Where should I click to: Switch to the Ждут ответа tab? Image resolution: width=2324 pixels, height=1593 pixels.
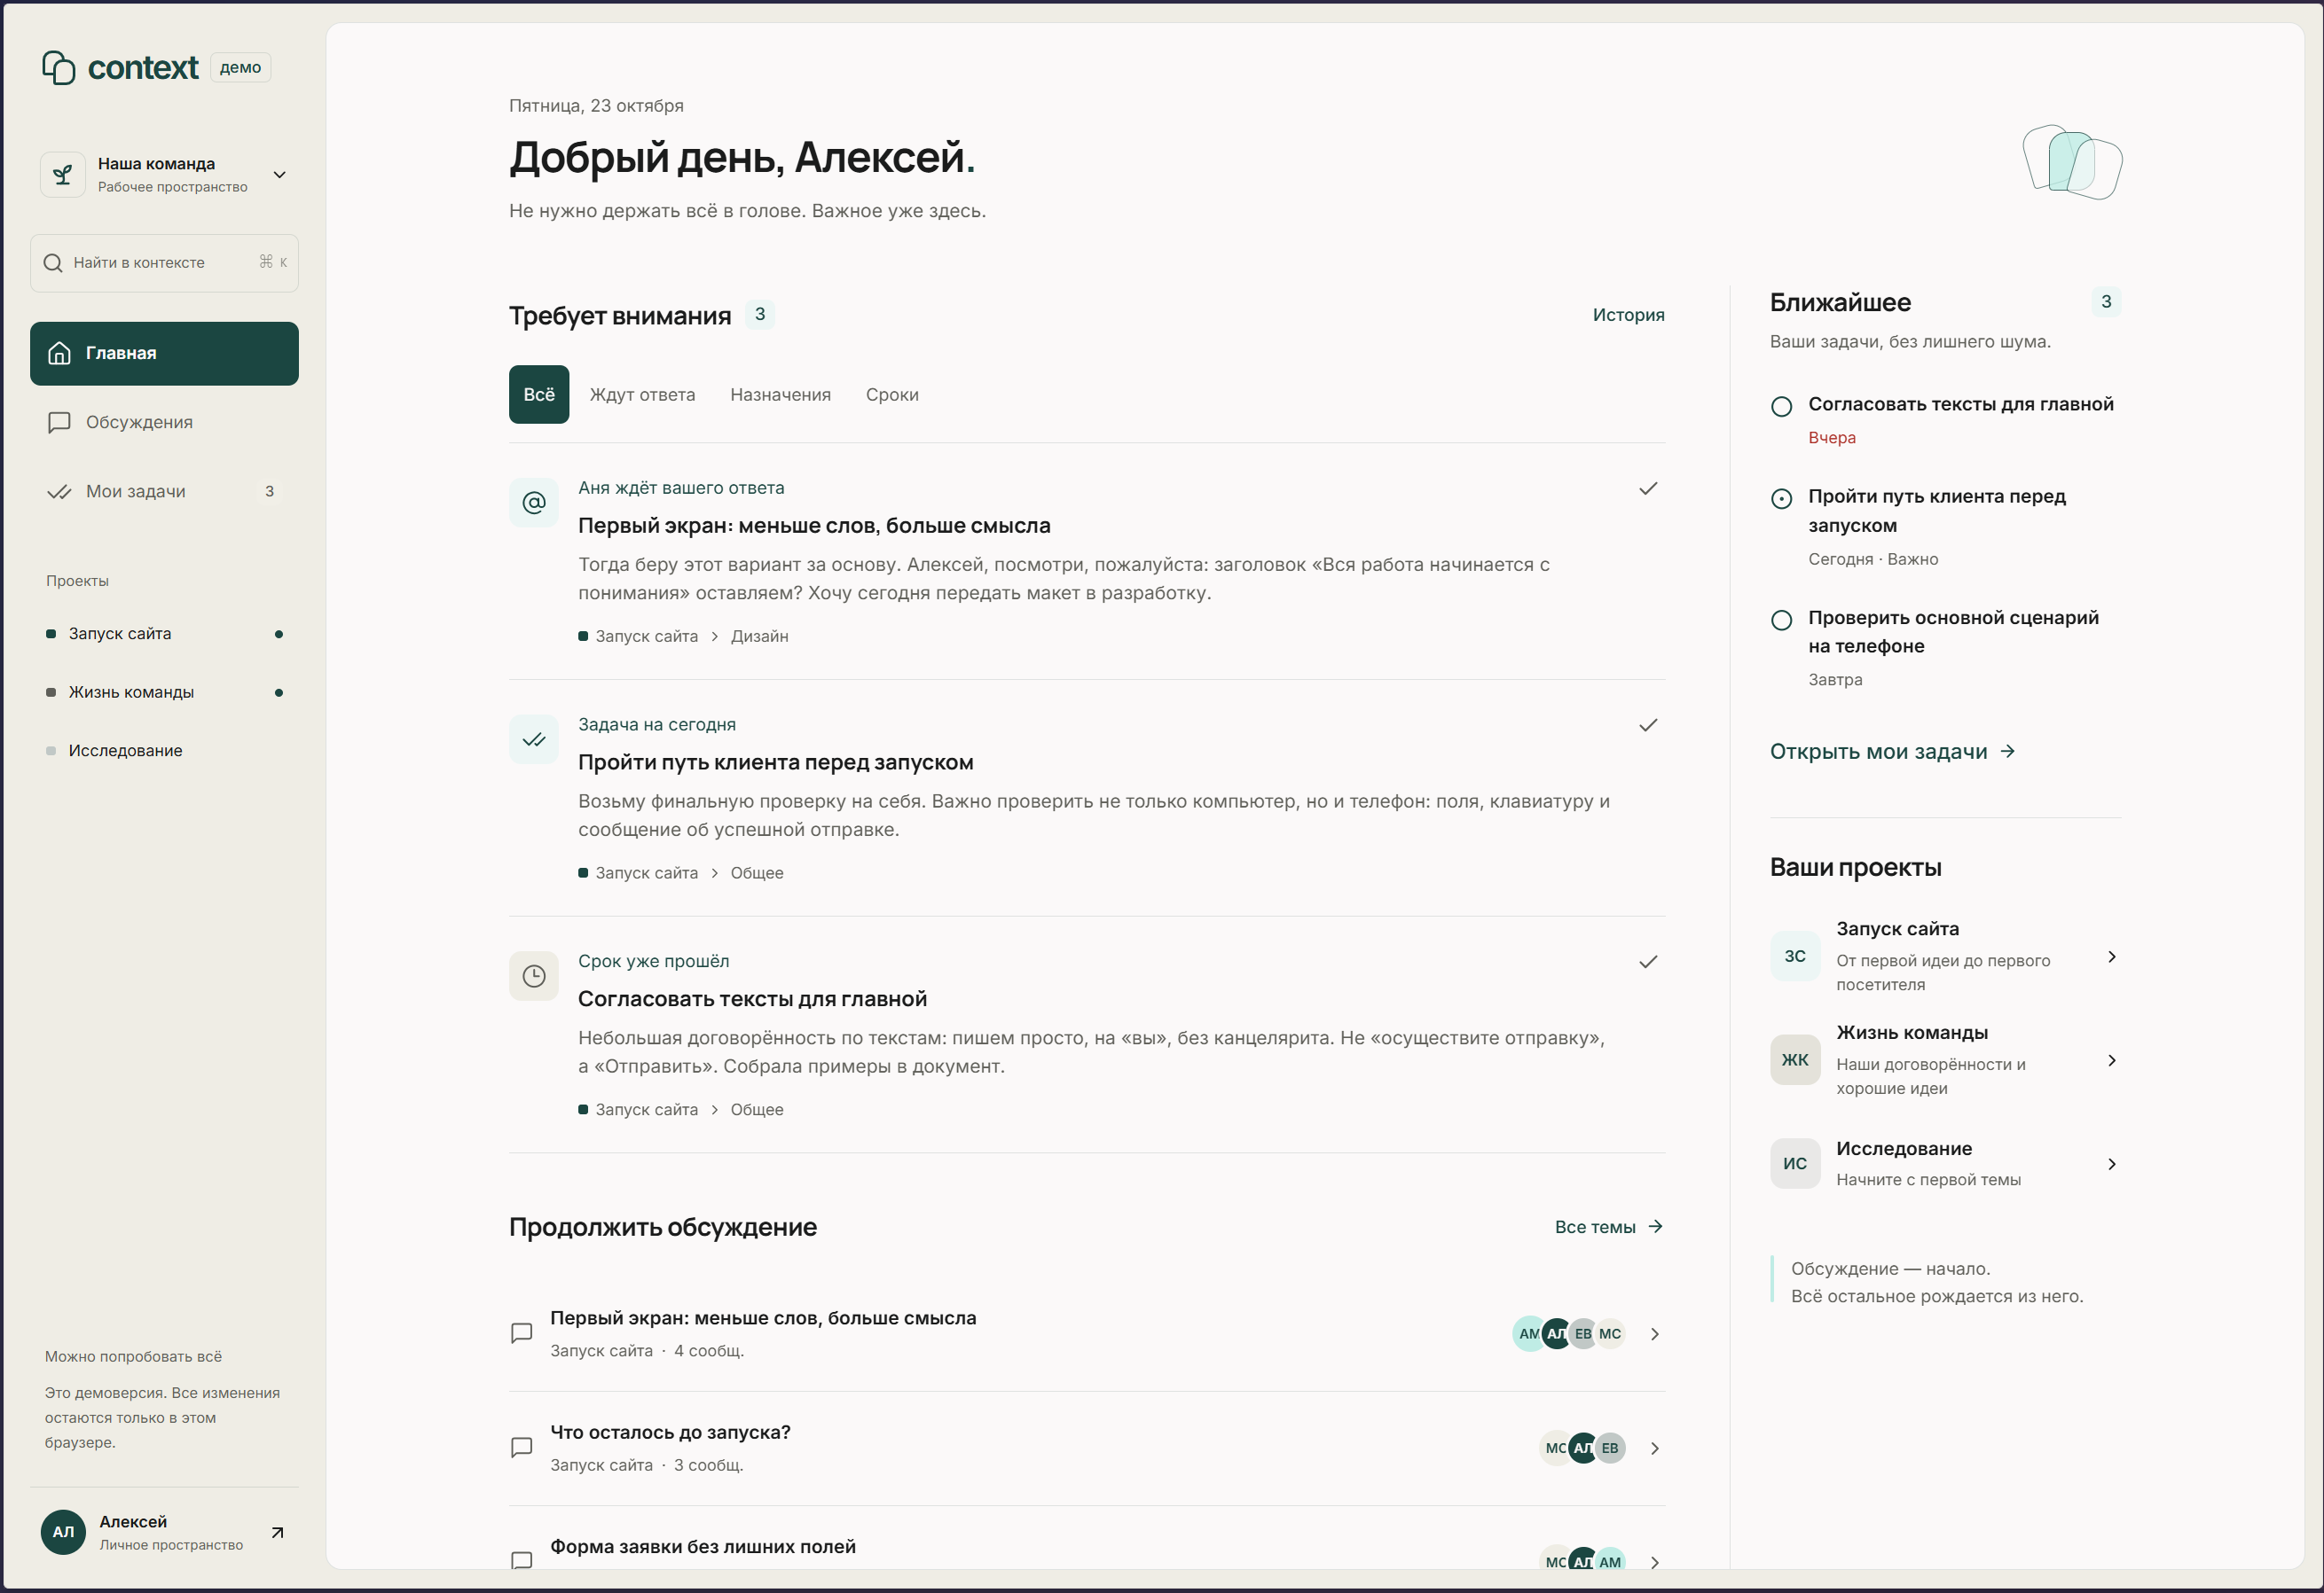[x=642, y=394]
